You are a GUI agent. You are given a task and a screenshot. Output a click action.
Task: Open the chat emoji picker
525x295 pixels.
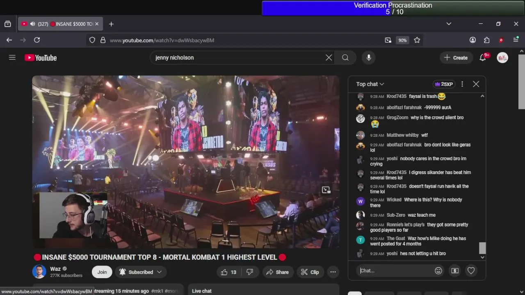[x=438, y=271]
